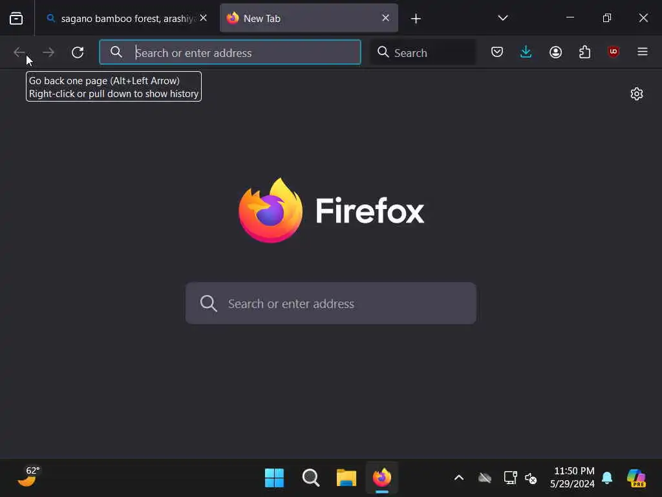Click the muted volume tray icon
Viewport: 662px width, 497px height.
[x=531, y=478]
